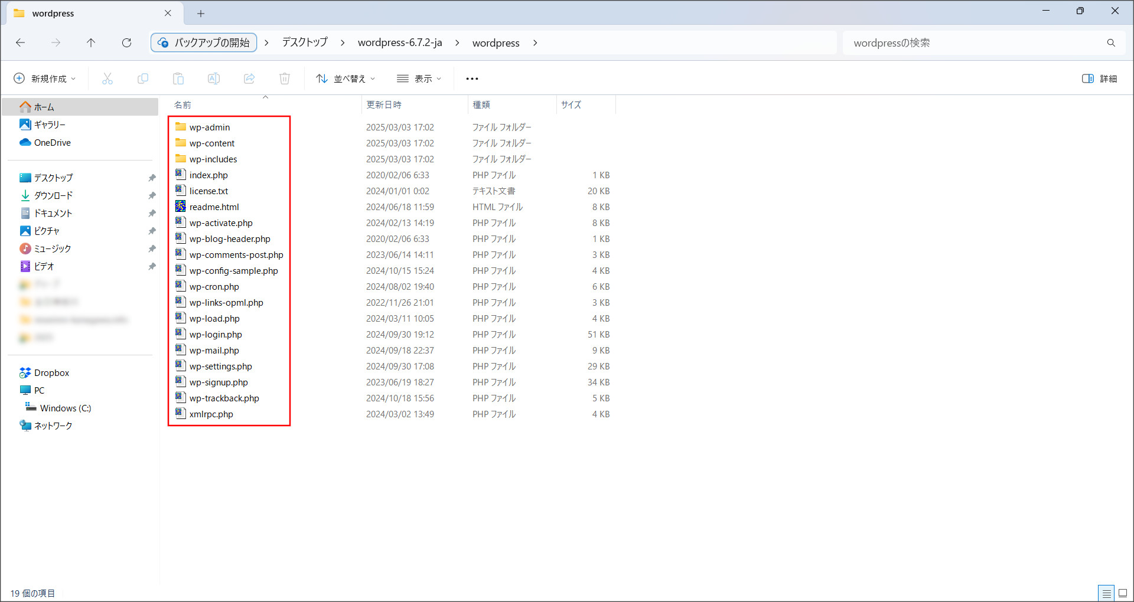The width and height of the screenshot is (1134, 602).
Task: Open the 並べ替え sort dropdown
Action: pyautogui.click(x=346, y=78)
